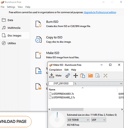Viewport: 124px width, 128px height.
Task: Open the View menu
Action: coord(20,7)
